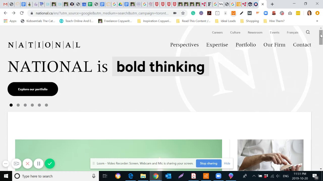Select the fourth carousel slide dot
The image size is (323, 181).
pyautogui.click(x=32, y=105)
